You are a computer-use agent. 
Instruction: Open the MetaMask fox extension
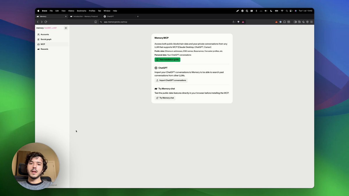click(277, 22)
